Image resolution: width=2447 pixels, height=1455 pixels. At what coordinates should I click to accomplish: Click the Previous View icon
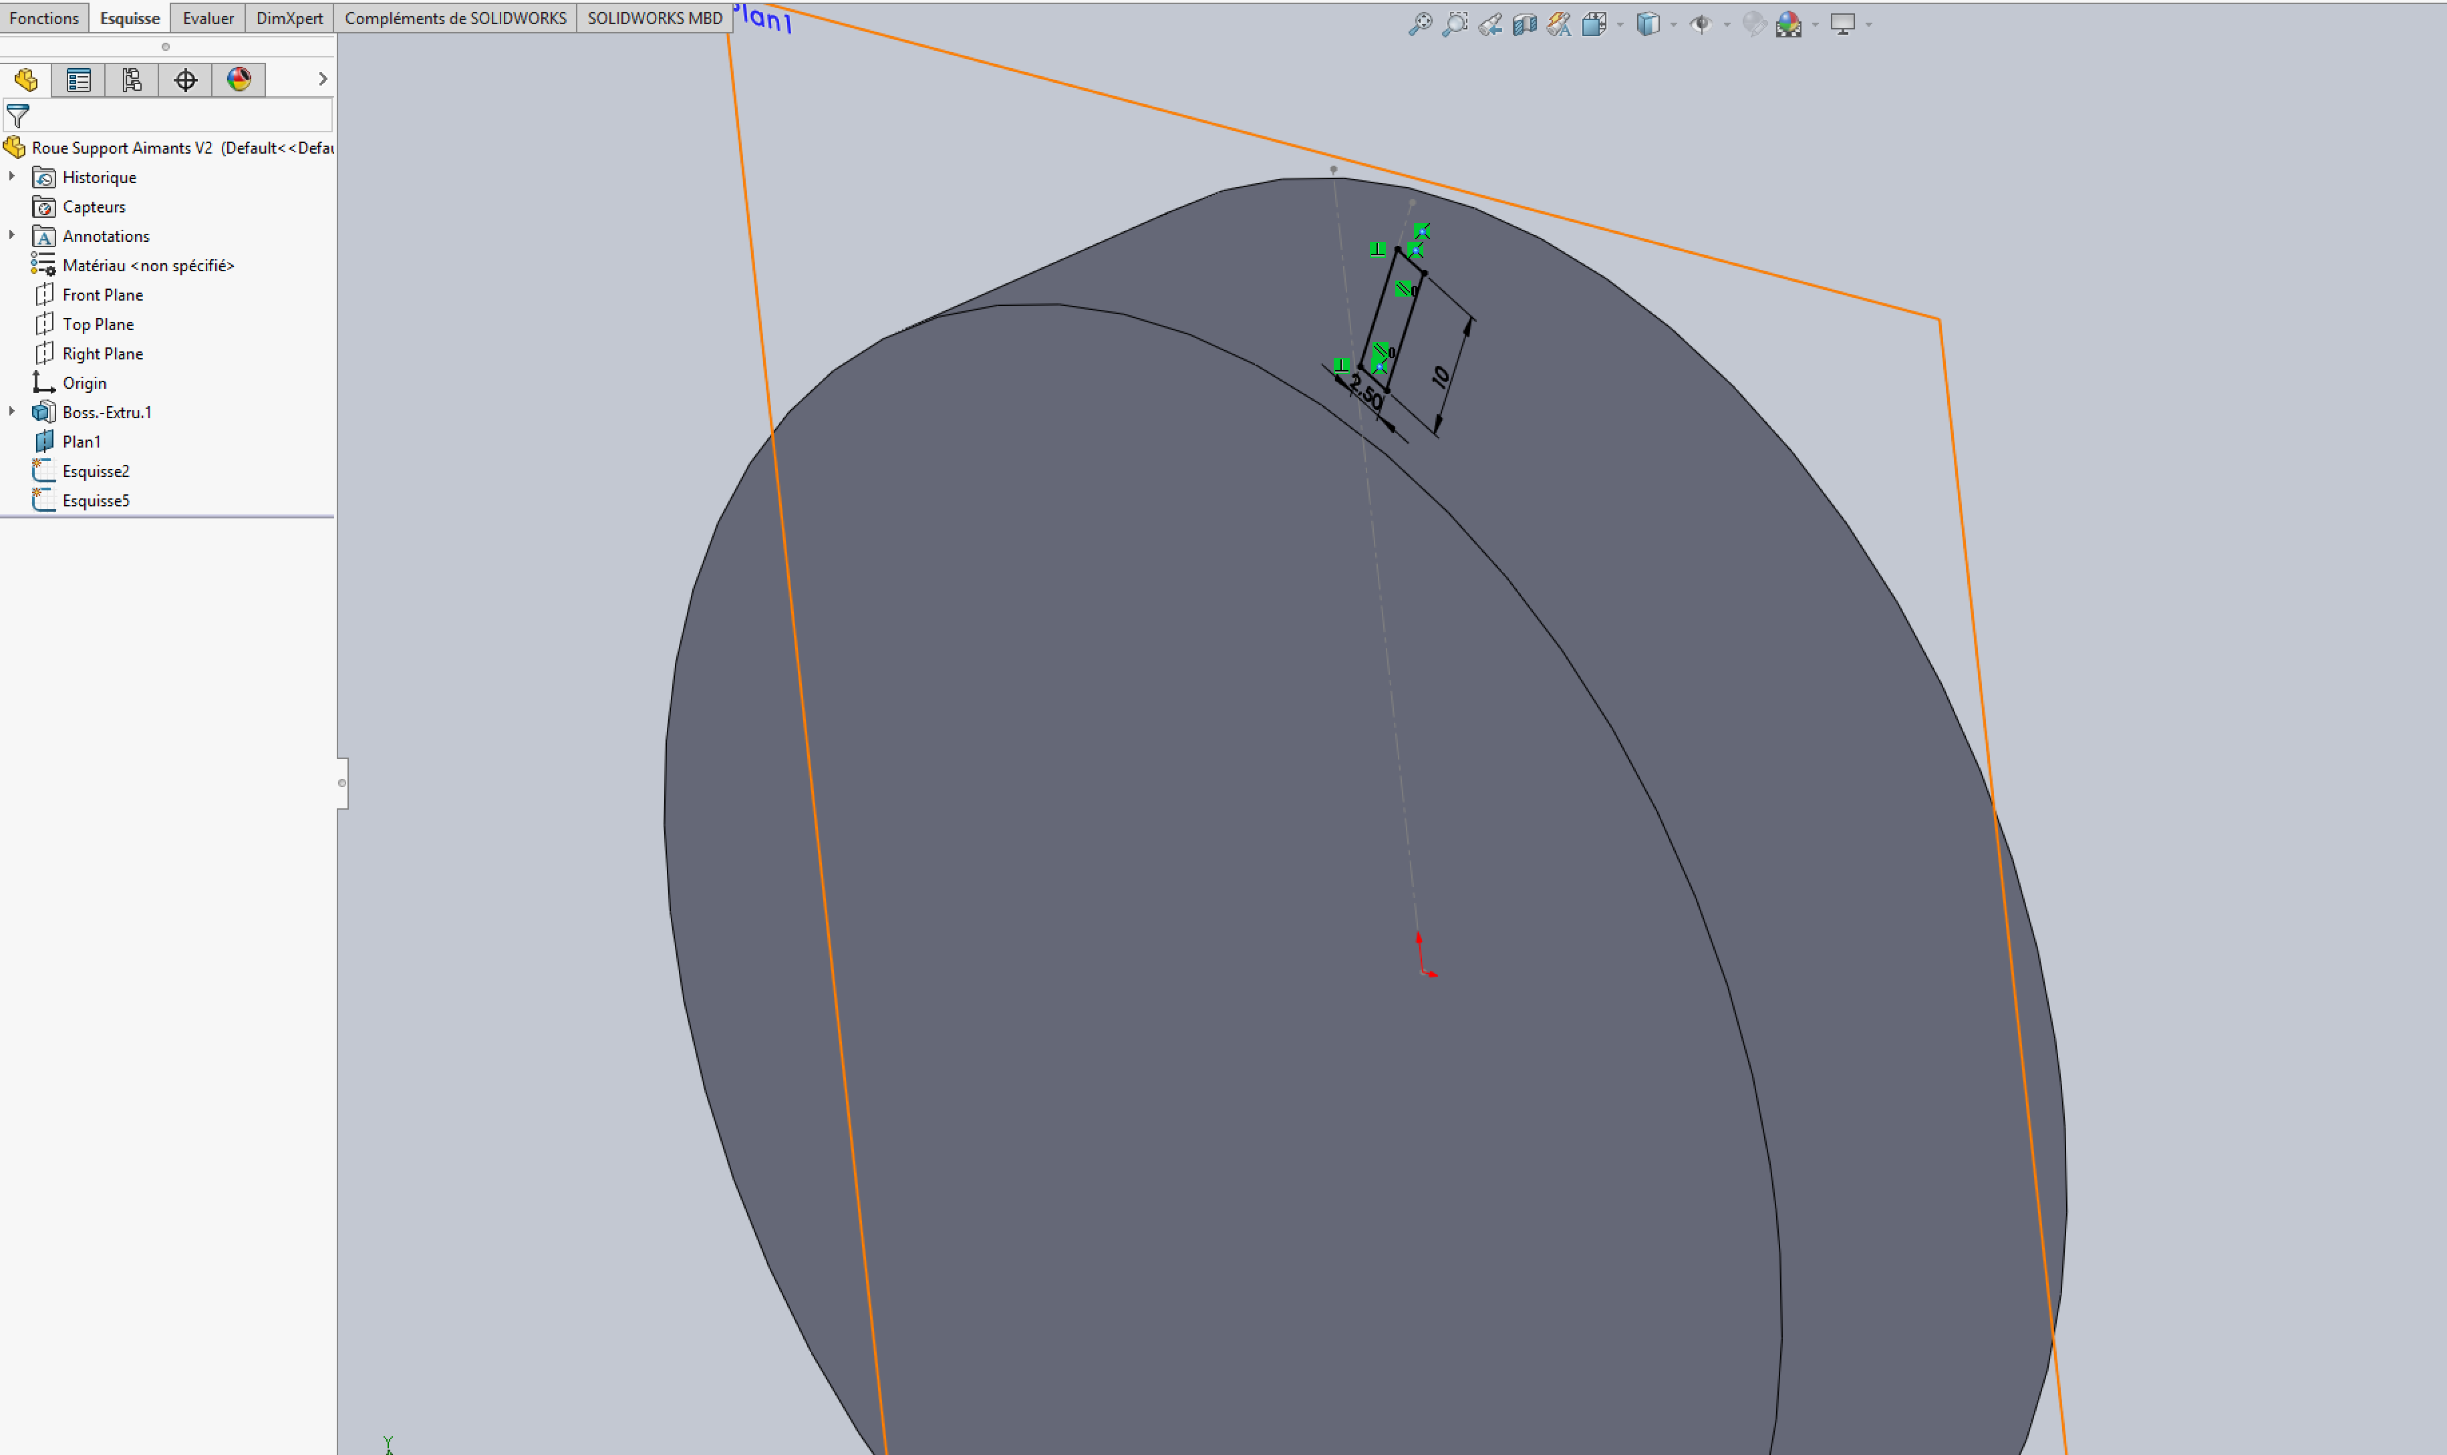(x=1489, y=25)
